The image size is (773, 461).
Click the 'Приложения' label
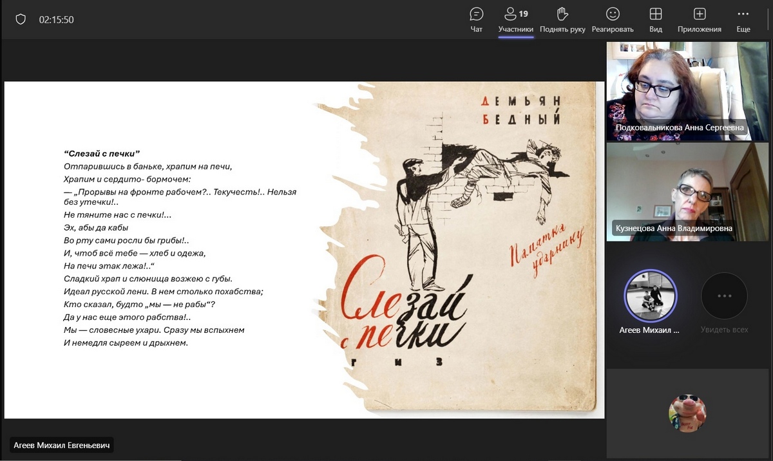[700, 29]
